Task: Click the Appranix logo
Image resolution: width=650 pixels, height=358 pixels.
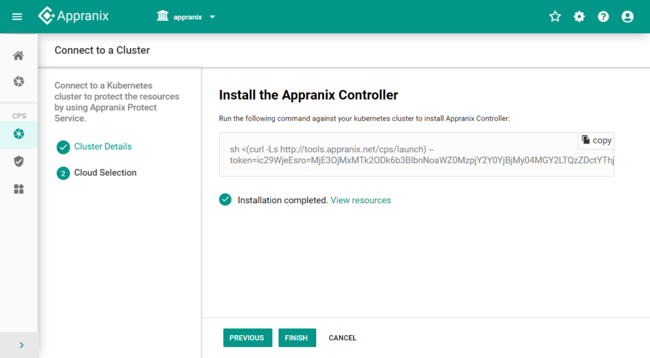Action: click(74, 16)
